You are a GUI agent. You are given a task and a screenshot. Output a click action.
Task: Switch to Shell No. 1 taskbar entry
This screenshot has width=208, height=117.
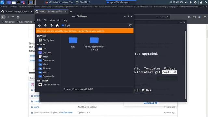click(83, 2)
